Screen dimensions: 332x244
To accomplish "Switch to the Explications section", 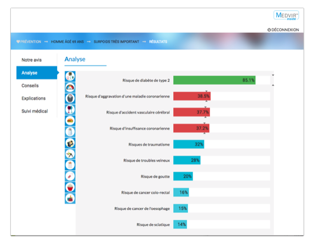I will (33, 98).
